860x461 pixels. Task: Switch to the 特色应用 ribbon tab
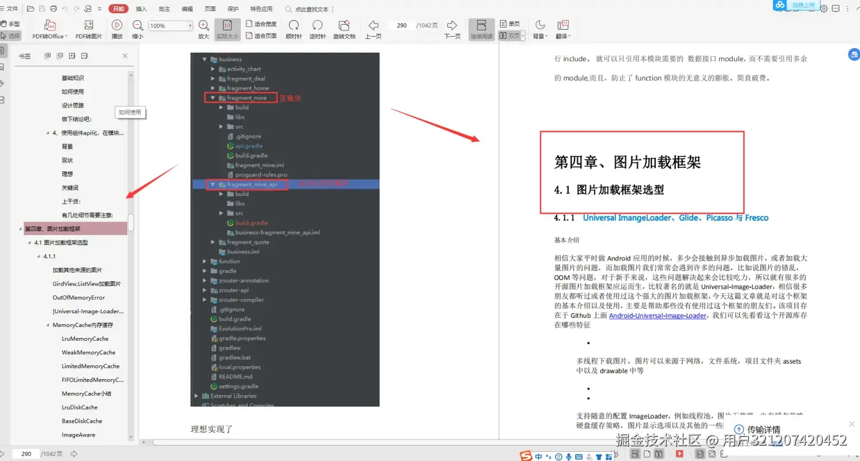pyautogui.click(x=261, y=9)
